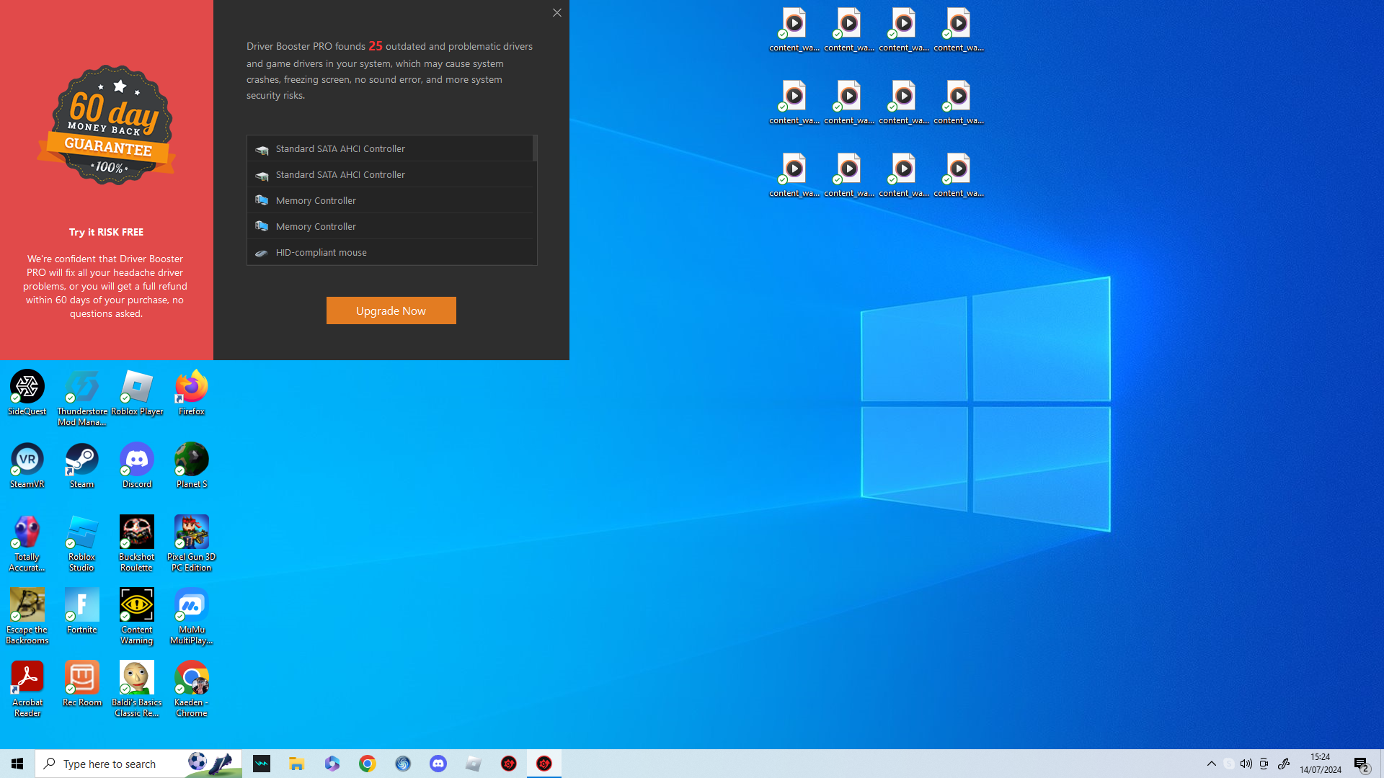Open the SideQuest desktop icon
The height and width of the screenshot is (778, 1384).
(27, 387)
